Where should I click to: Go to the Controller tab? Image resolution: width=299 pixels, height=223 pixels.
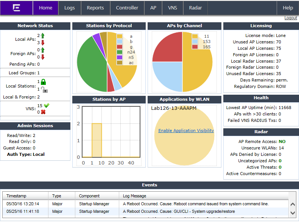[127, 8]
